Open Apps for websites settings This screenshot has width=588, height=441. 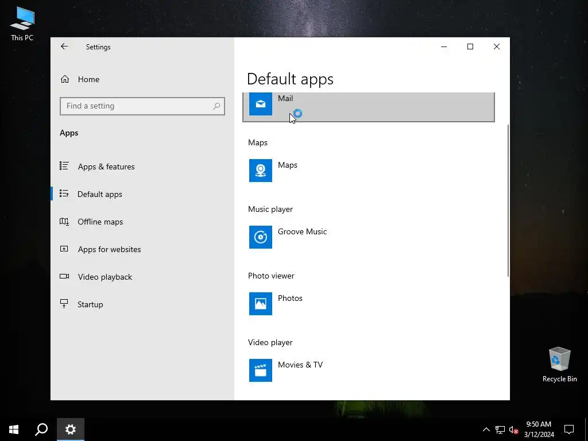pyautogui.click(x=142, y=249)
